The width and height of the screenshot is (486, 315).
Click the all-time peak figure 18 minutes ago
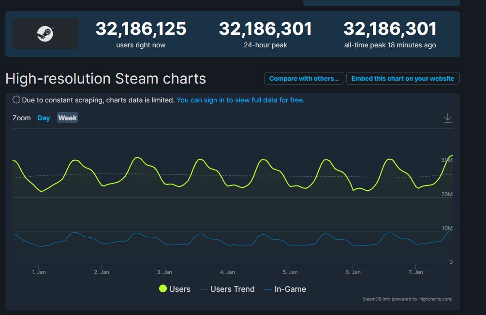(x=390, y=29)
